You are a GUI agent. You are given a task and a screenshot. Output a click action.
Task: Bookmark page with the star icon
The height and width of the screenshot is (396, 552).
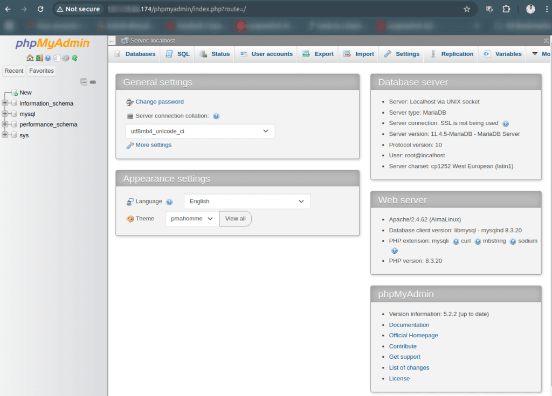tap(467, 9)
